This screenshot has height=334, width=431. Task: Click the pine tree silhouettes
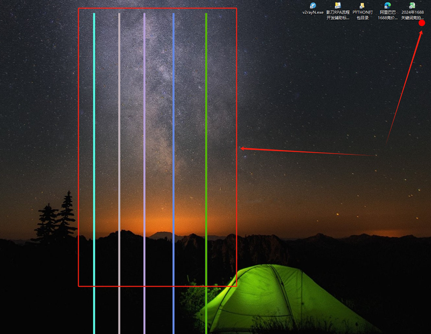(x=55, y=218)
